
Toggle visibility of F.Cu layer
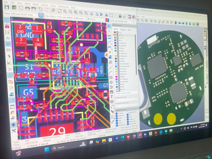[117, 32]
